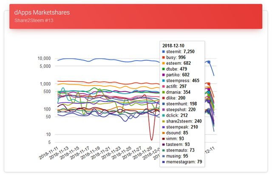This screenshot has width=272, height=177.
Task: Click the 1,000 y-axis label
Action: [x=45, y=84]
